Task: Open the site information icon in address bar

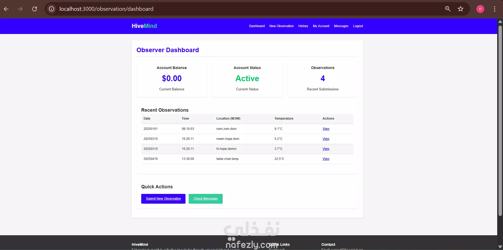Action: pyautogui.click(x=52, y=9)
